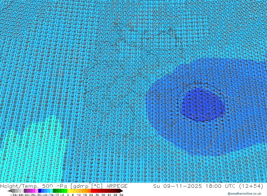Click the 544 contour label on the map

coord(198,83)
